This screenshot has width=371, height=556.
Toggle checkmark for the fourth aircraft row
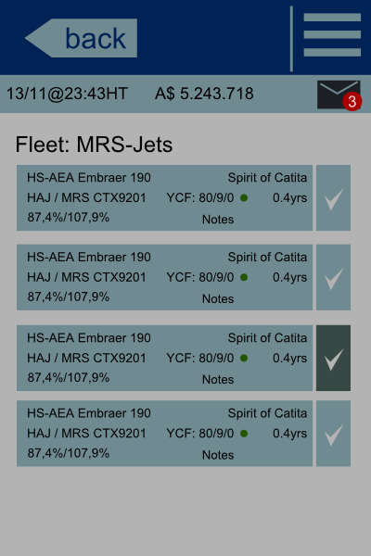[333, 434]
